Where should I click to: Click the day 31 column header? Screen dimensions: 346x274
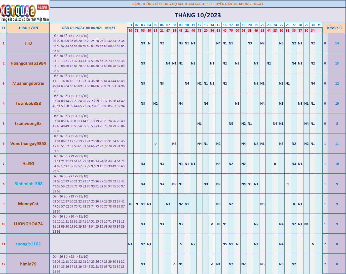[319, 25]
